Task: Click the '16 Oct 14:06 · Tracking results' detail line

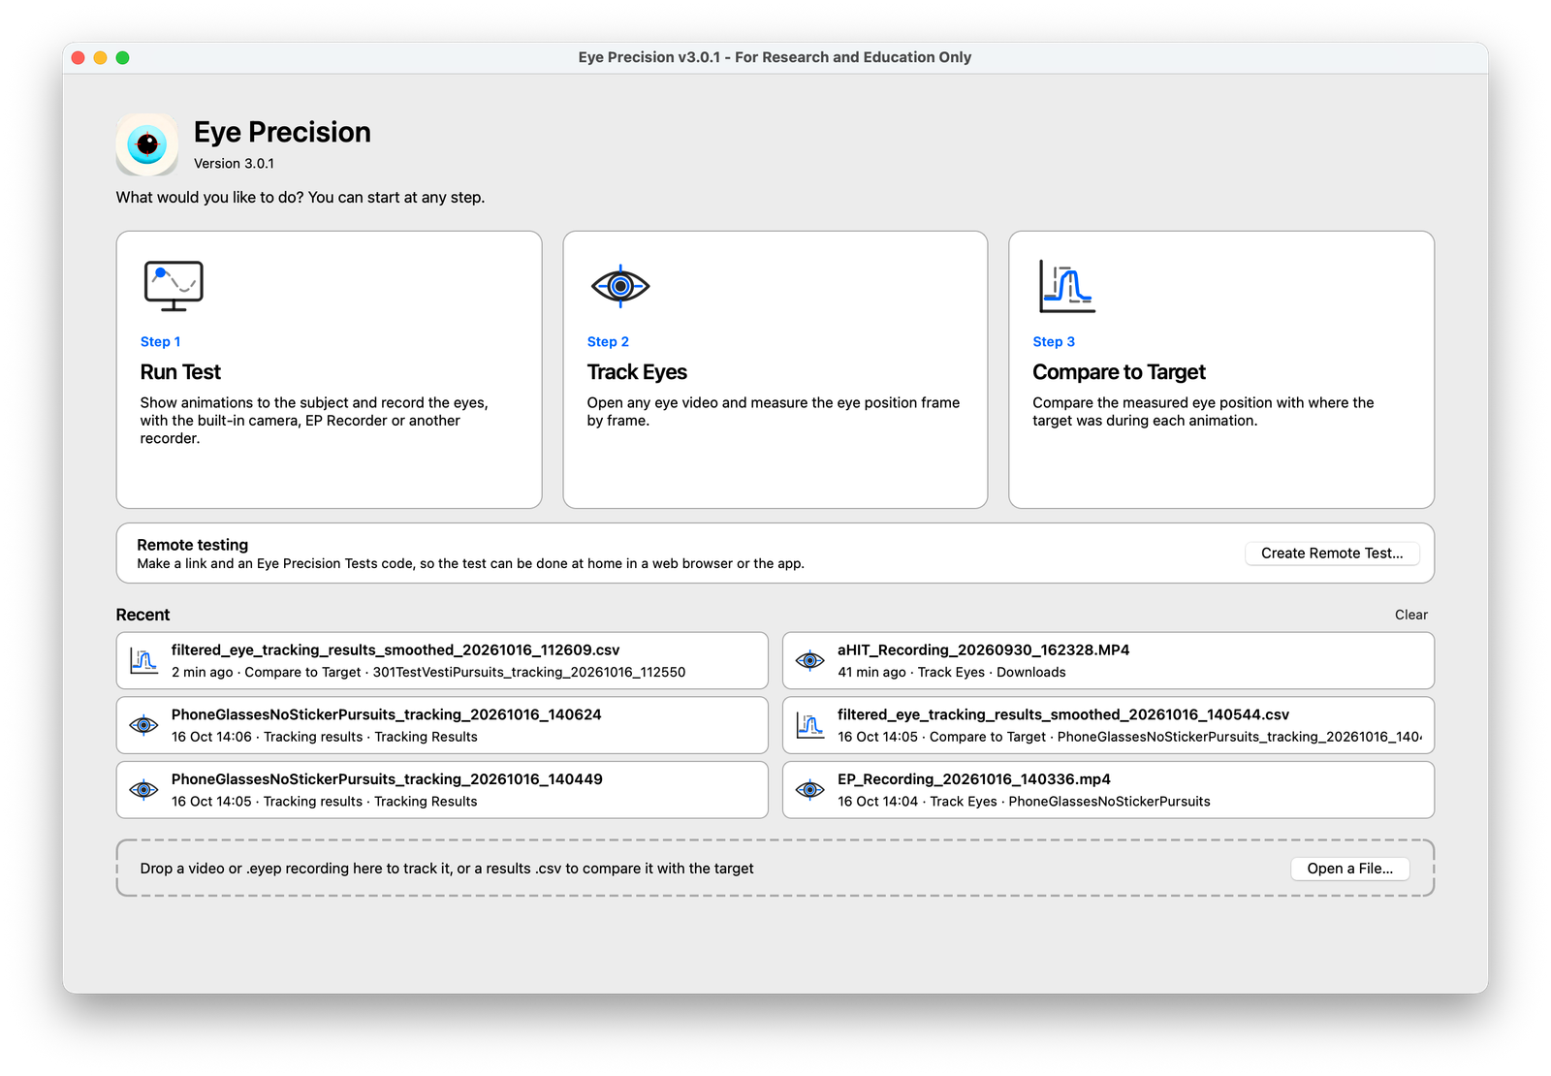Action: pyautogui.click(x=325, y=737)
